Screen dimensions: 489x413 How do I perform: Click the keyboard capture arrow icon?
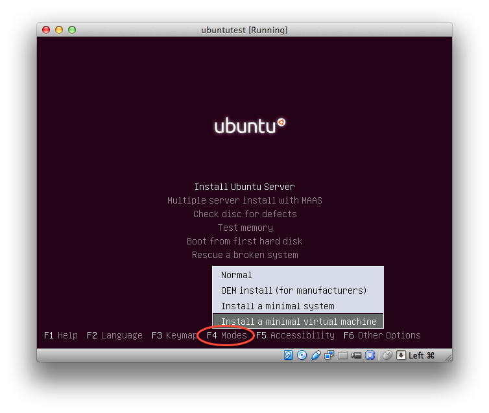(401, 355)
